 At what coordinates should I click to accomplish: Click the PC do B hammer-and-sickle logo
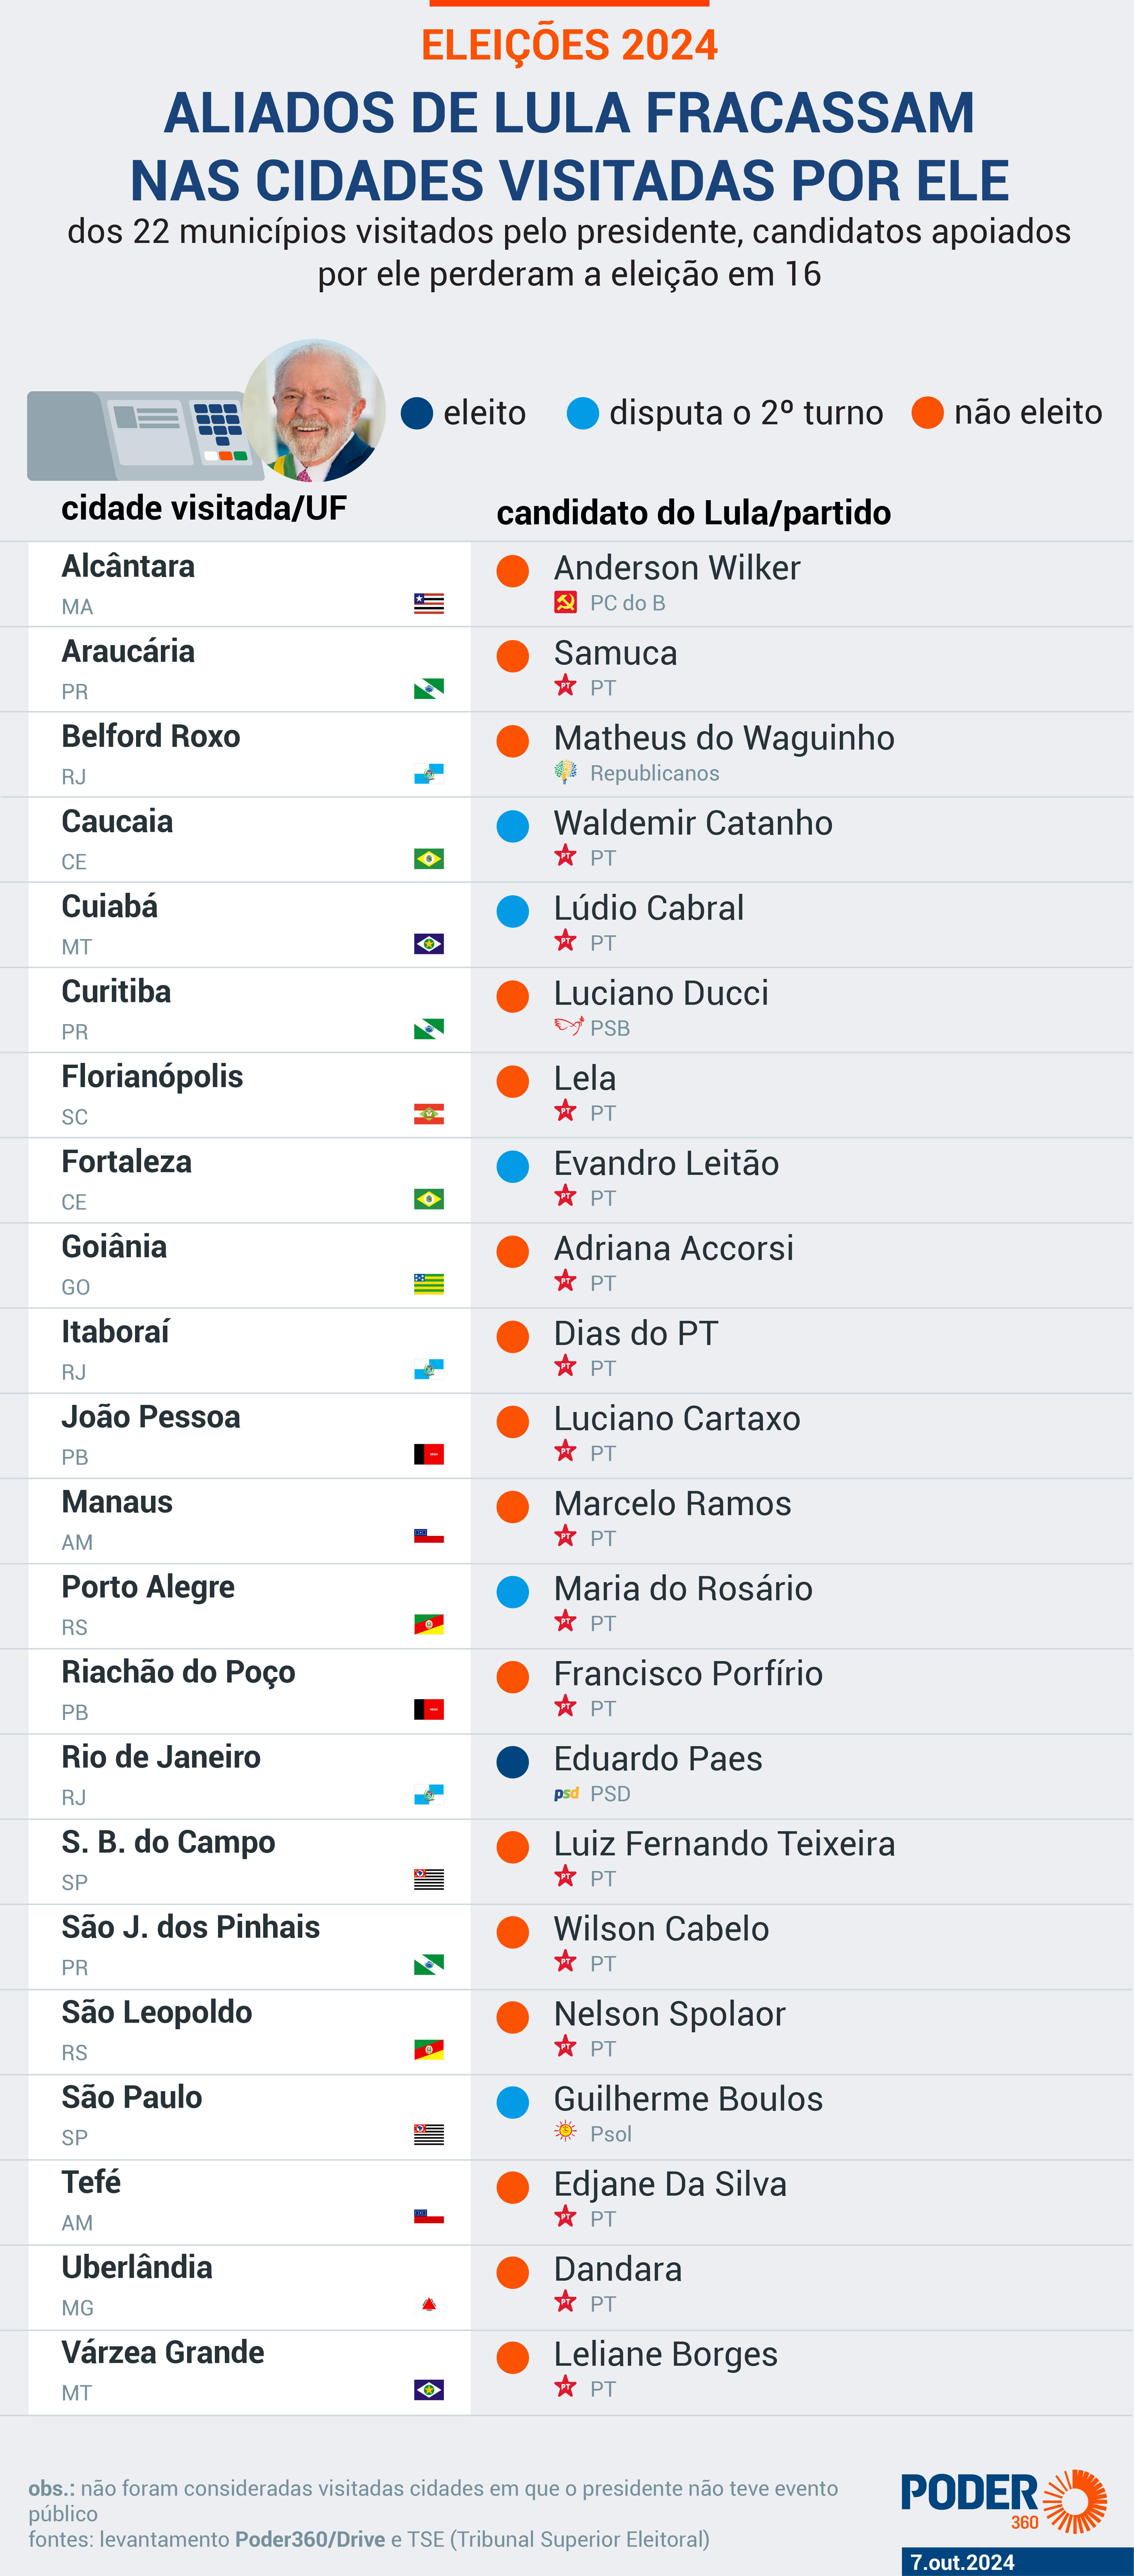point(565,602)
